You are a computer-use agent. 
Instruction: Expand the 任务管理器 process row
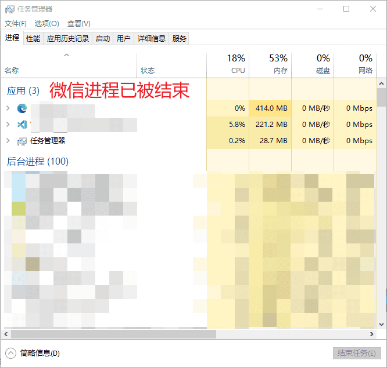[8, 141]
